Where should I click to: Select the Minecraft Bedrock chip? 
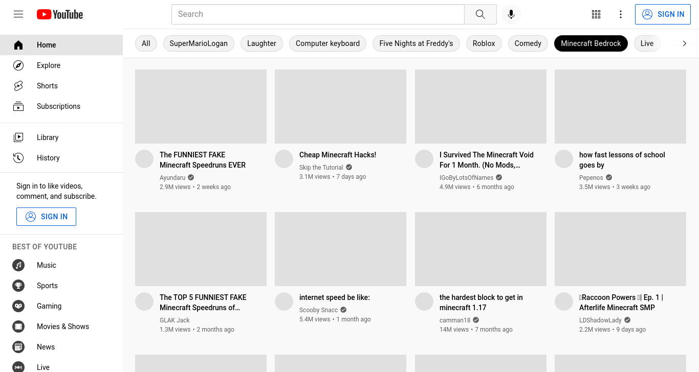591,43
